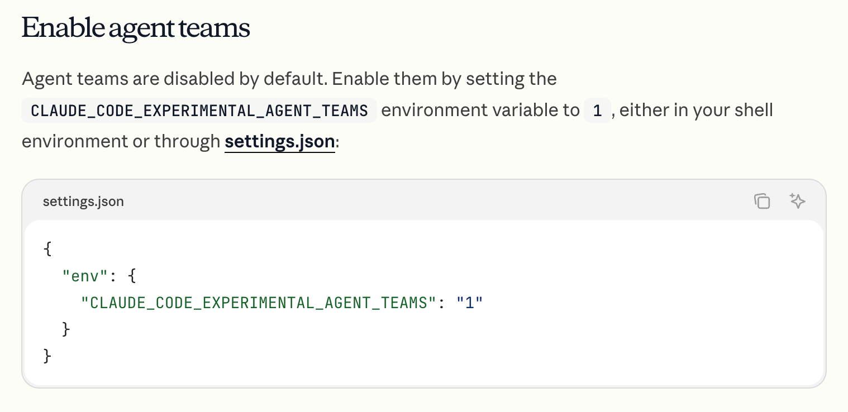
Task: Open the bold settings.json link
Action: pos(280,141)
